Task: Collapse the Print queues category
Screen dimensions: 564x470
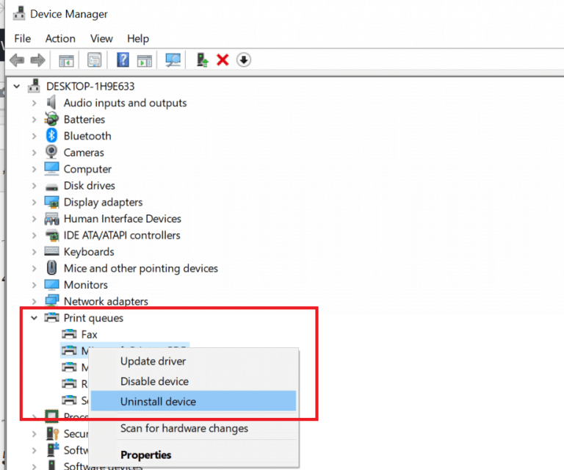Action: coord(34,318)
